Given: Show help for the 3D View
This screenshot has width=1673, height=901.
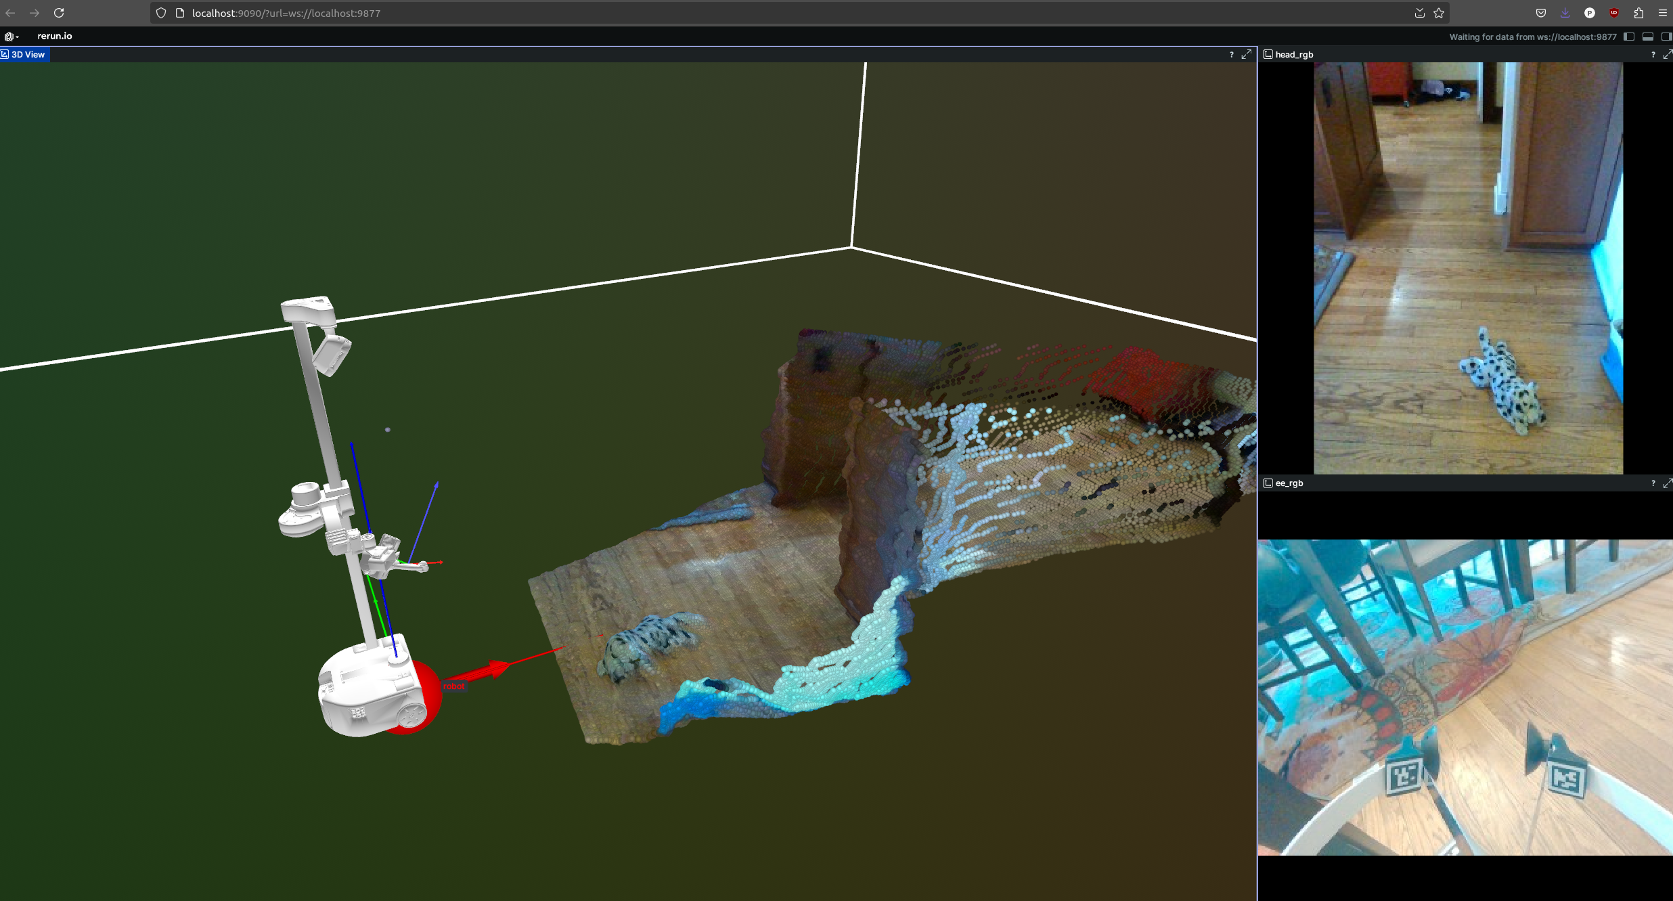Looking at the screenshot, I should (x=1231, y=55).
